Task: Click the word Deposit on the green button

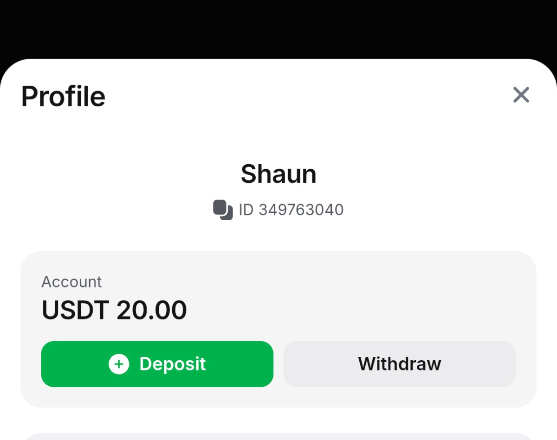Action: [173, 364]
